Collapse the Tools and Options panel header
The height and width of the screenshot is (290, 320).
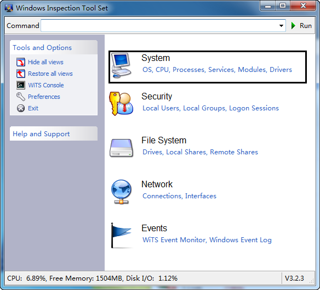[54, 47]
